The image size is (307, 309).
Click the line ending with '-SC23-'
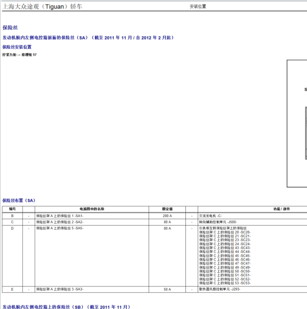tap(225, 240)
